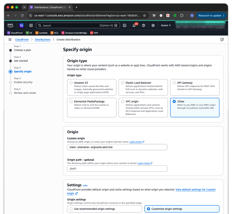Image resolution: width=234 pixels, height=214 pixels.
Task: Click the Settings Info link
Action: (x=85, y=186)
